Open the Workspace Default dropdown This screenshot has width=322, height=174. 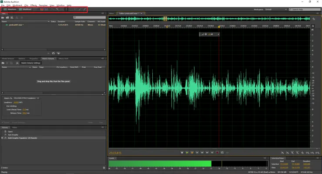(x=276, y=9)
